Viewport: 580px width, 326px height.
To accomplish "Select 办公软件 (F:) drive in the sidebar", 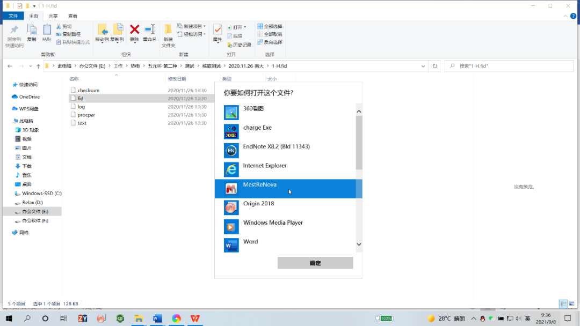I will [35, 221].
